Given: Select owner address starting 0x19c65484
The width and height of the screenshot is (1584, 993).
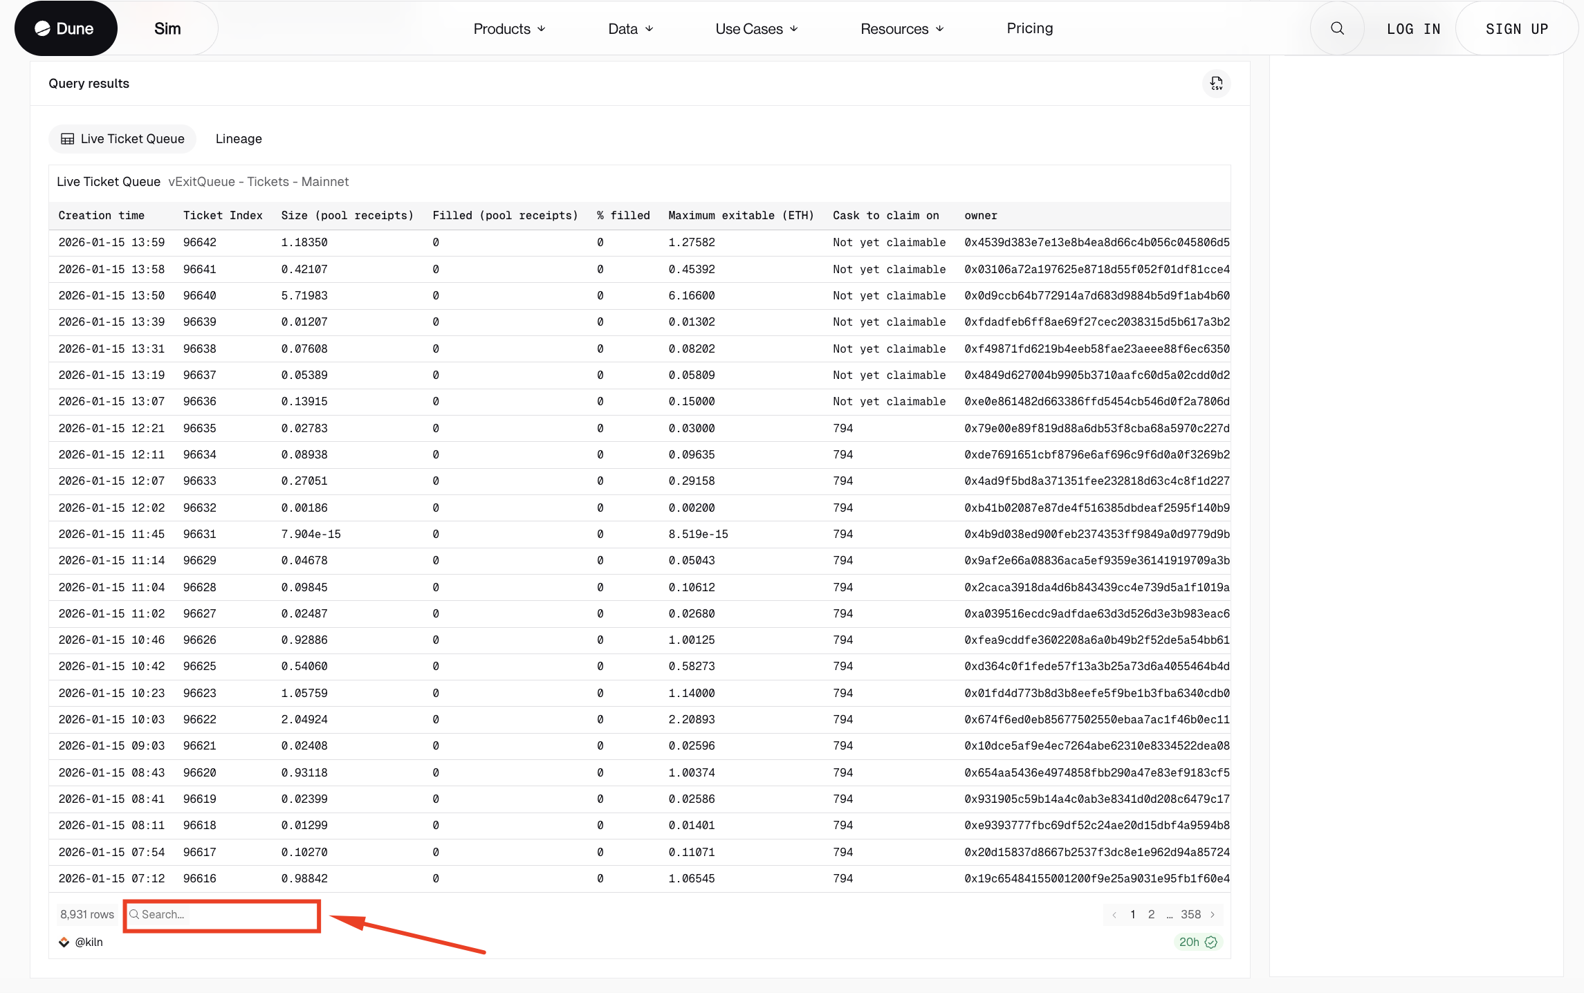Looking at the screenshot, I should pyautogui.click(x=1097, y=879).
